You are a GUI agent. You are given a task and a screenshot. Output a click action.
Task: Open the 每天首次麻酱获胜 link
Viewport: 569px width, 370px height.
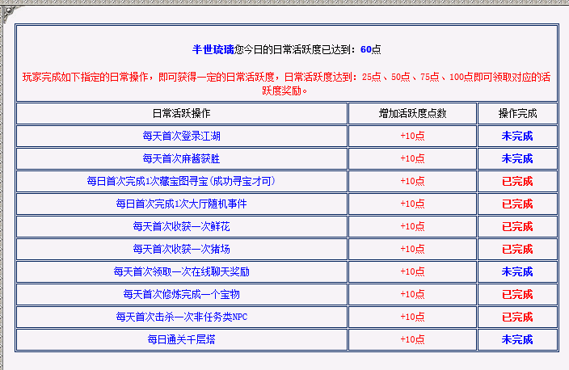[x=181, y=158]
